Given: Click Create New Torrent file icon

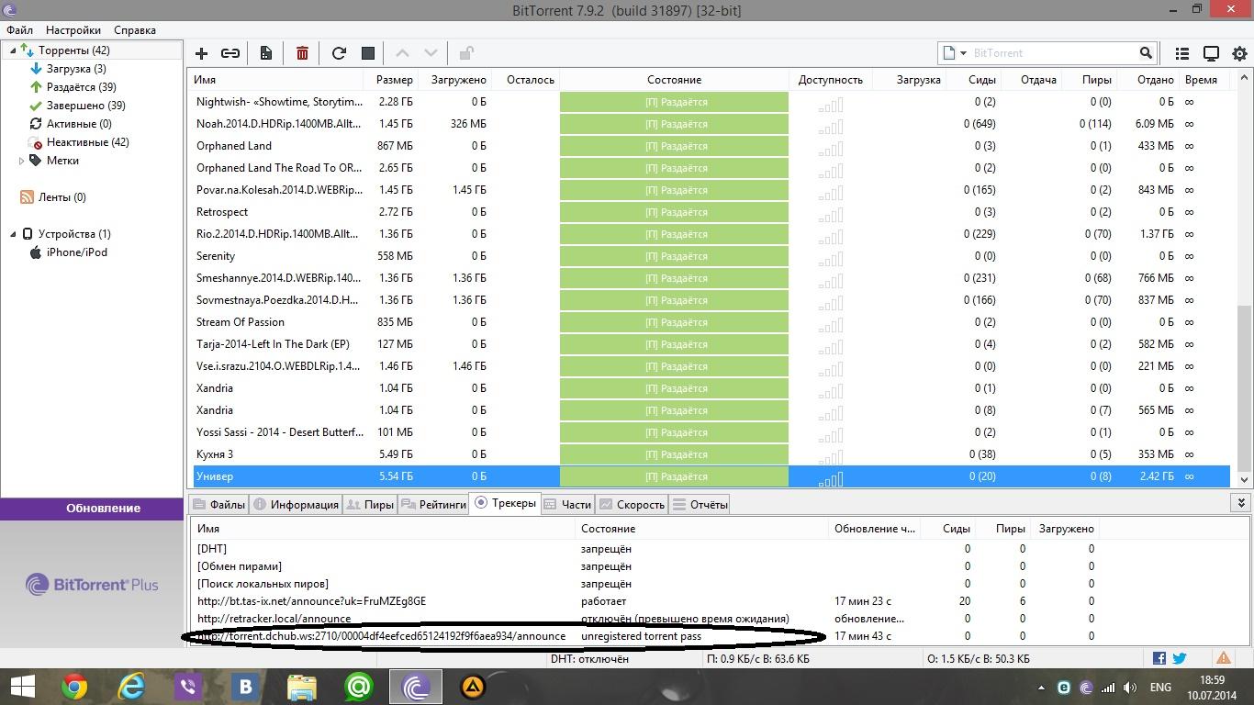Looking at the screenshot, I should click(x=266, y=53).
